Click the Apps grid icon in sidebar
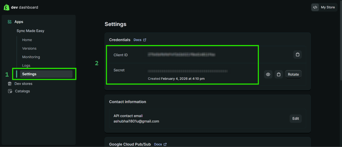Image resolution: width=342 pixels, height=147 pixels. pos(10,22)
